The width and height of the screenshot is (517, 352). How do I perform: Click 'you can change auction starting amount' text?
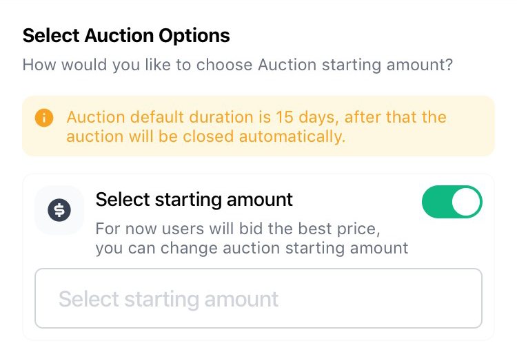coord(252,248)
